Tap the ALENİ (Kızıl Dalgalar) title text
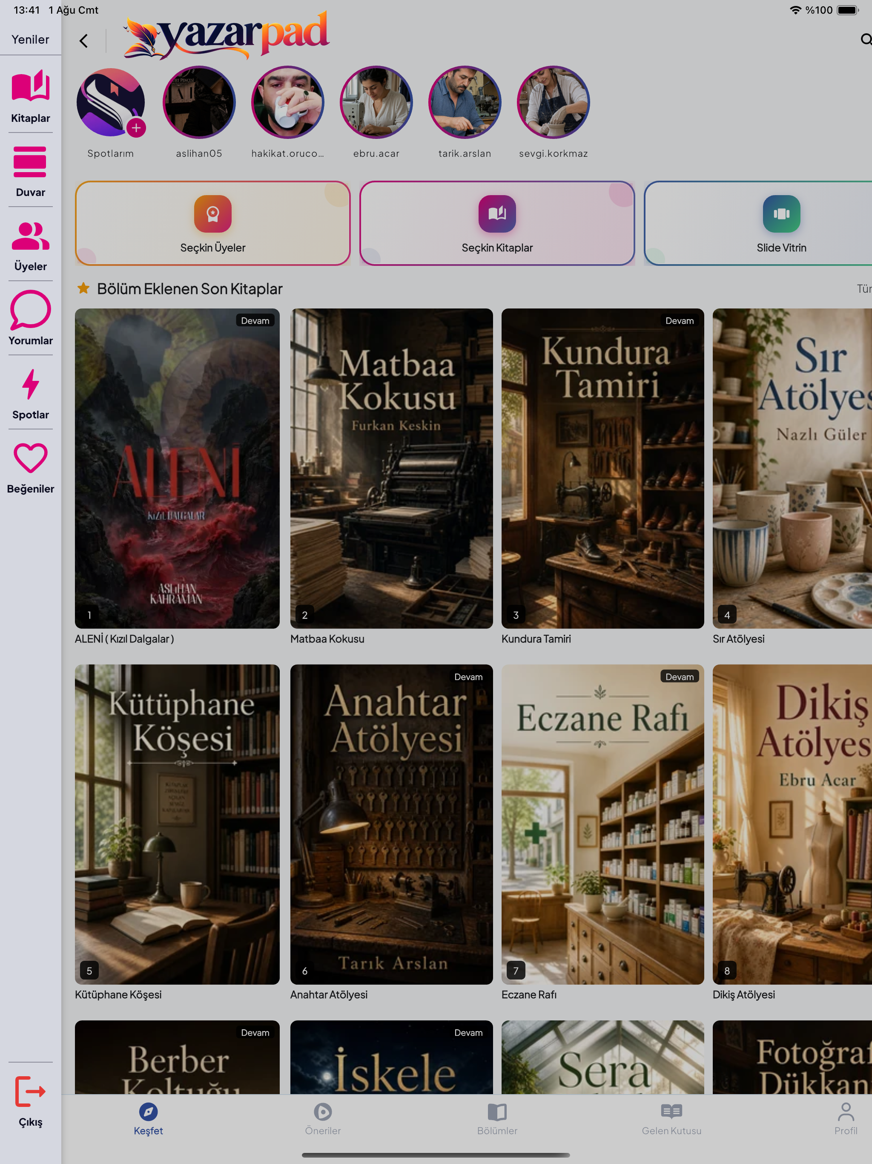This screenshot has width=872, height=1164. [x=124, y=639]
